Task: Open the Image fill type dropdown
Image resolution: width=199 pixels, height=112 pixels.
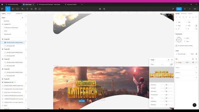Action: [153, 60]
